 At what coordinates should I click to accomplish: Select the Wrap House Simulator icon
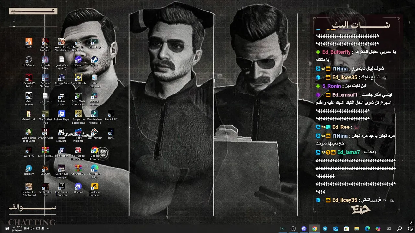pos(62,45)
